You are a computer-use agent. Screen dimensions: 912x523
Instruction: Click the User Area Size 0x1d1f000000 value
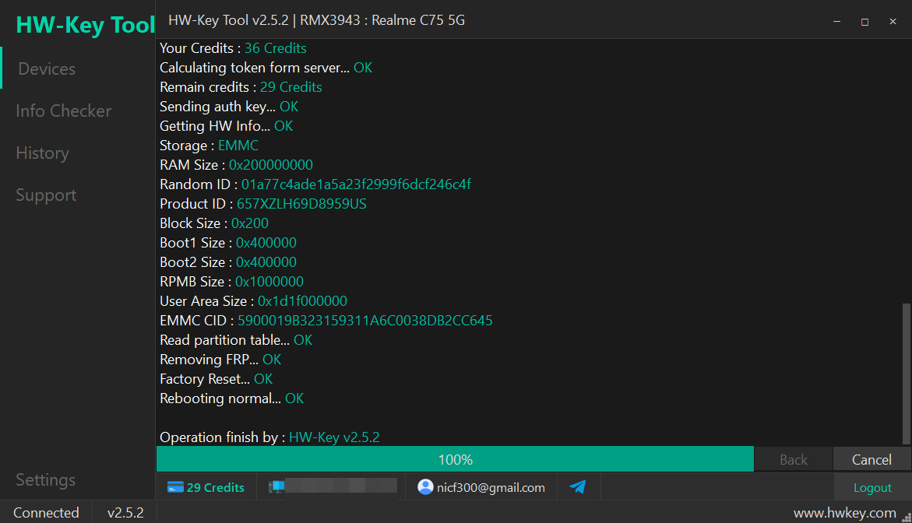point(302,301)
